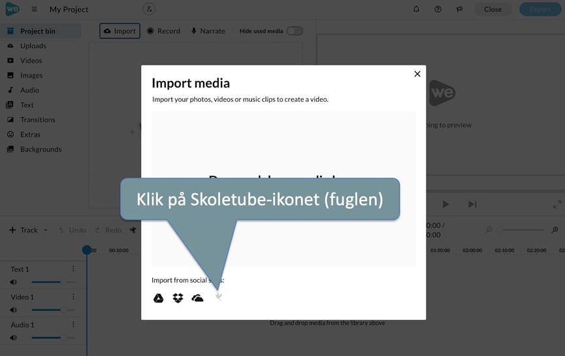Viewport: 565px width, 356px height.
Task: Open Text 1 track options menu
Action: click(73, 269)
